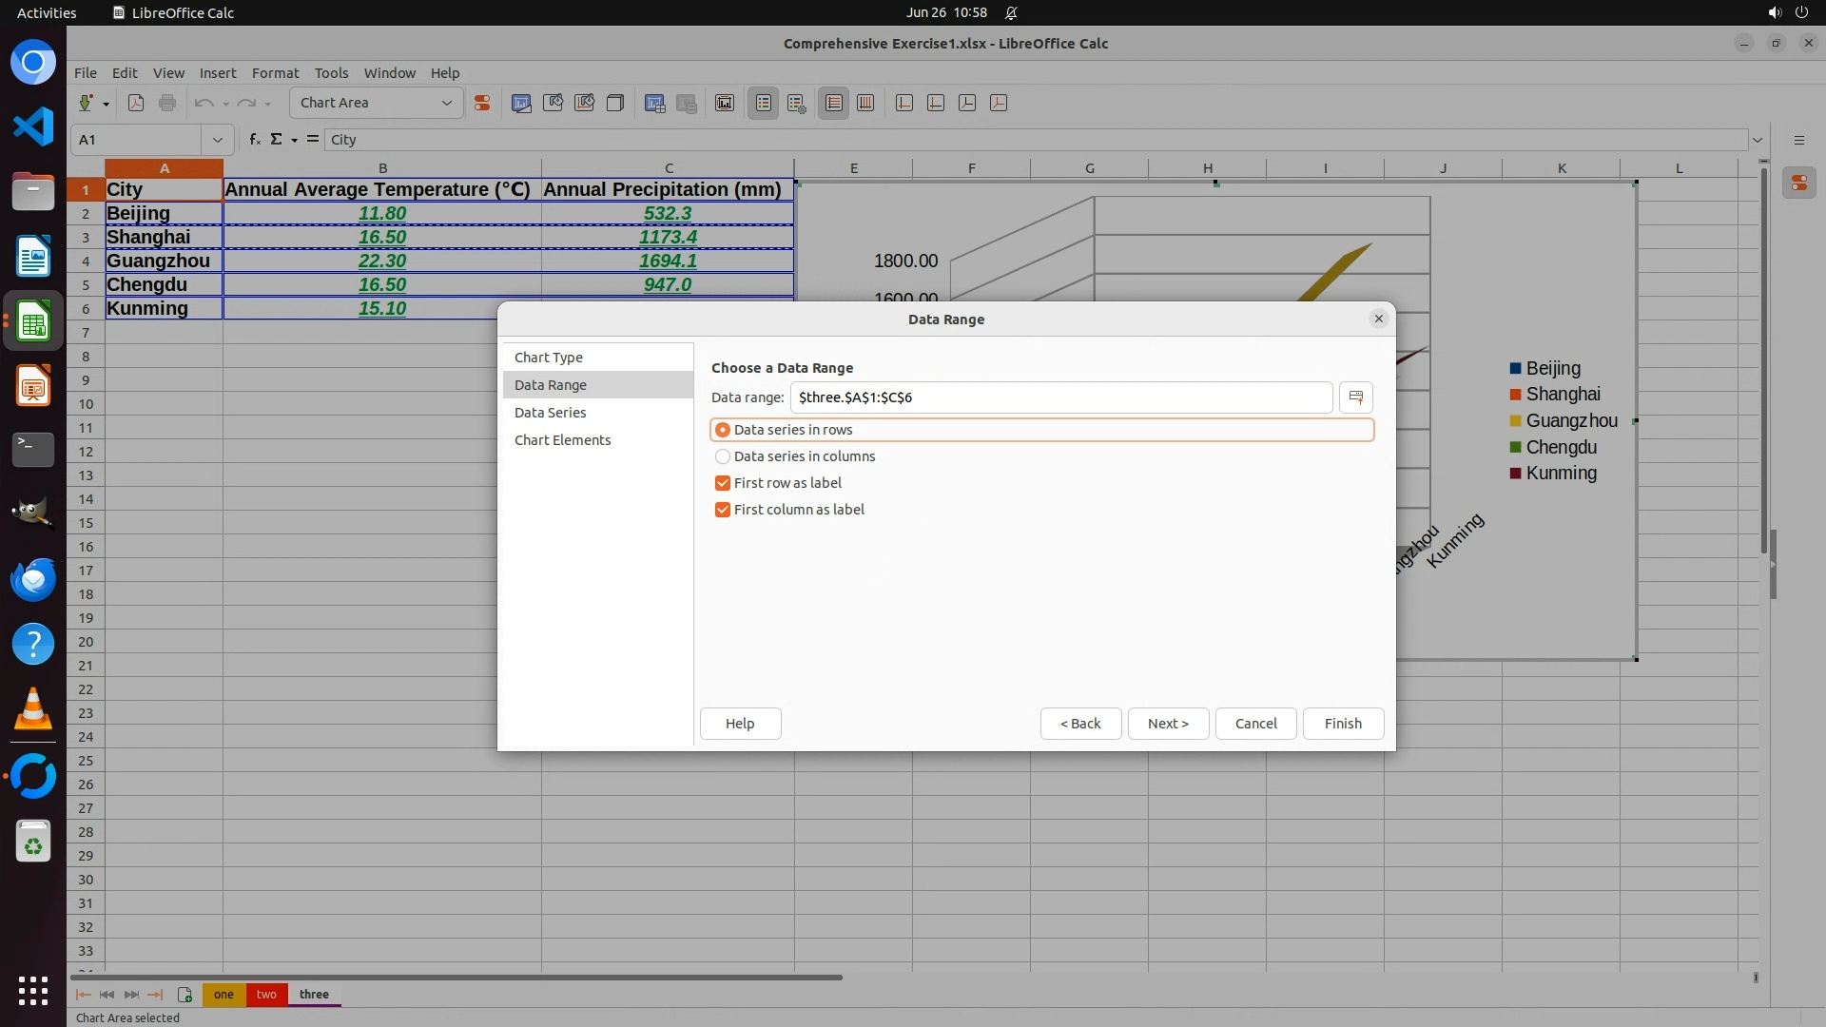This screenshot has height=1027, width=1826.
Task: Switch to sheet tab two
Action: (266, 995)
